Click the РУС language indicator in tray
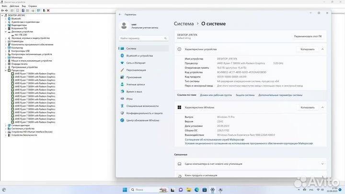The width and height of the screenshot is (345, 194). point(311,190)
